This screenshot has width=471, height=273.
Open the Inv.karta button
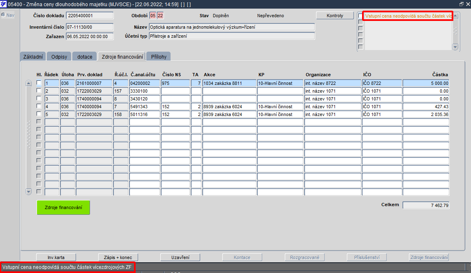(56, 257)
